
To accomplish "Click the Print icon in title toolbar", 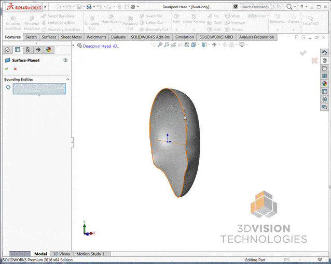I will click(x=89, y=7).
